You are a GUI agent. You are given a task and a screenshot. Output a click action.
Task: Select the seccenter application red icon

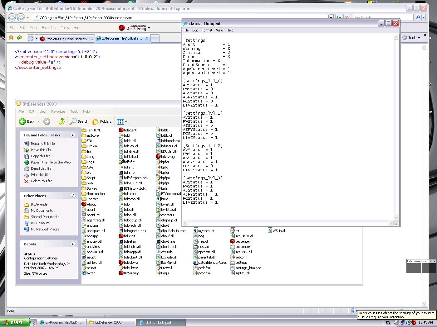233,241
